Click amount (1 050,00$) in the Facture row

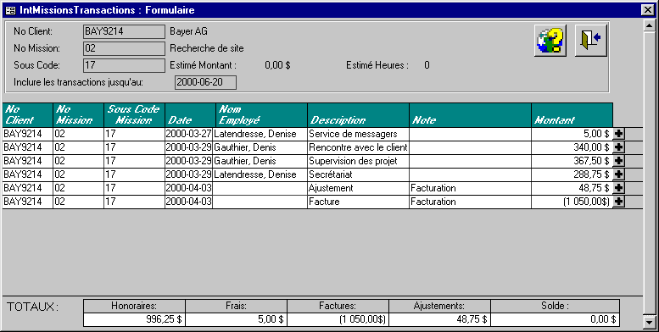(x=572, y=201)
